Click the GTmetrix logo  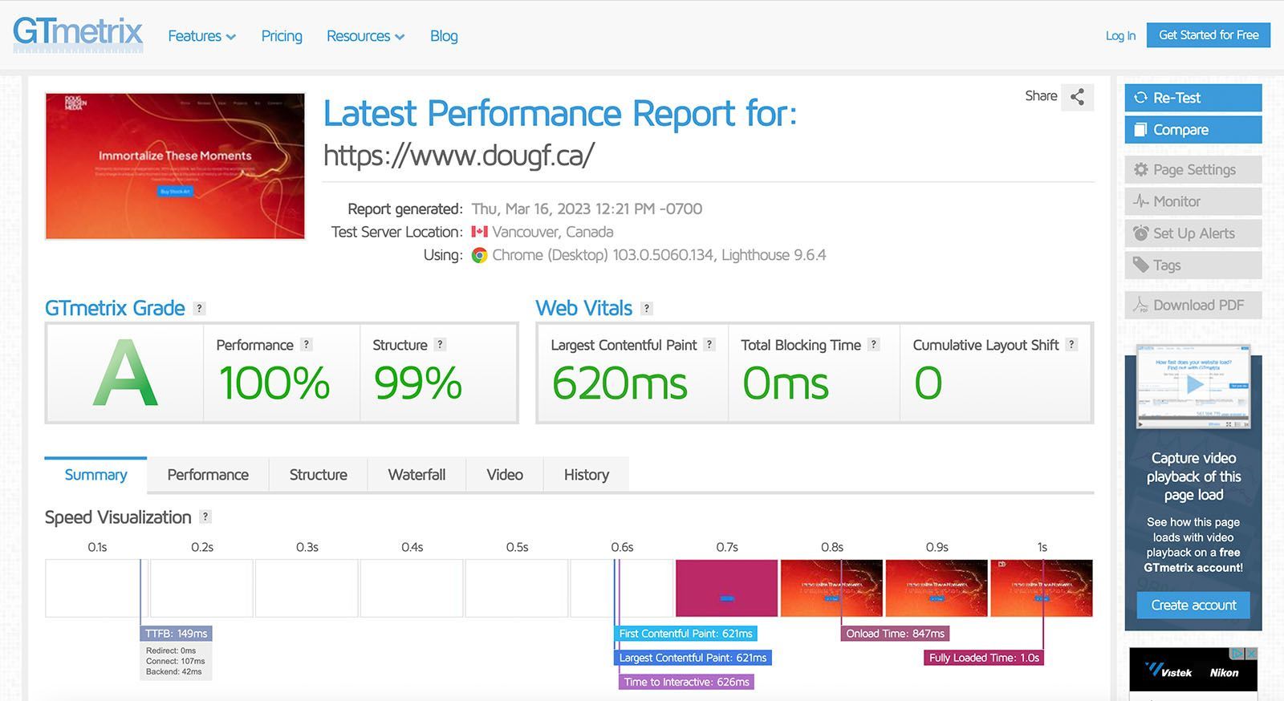[x=78, y=34]
